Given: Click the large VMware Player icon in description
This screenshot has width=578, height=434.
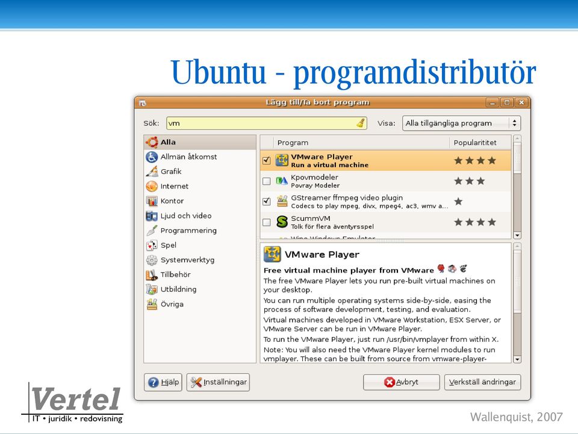Looking at the screenshot, I should 272,254.
